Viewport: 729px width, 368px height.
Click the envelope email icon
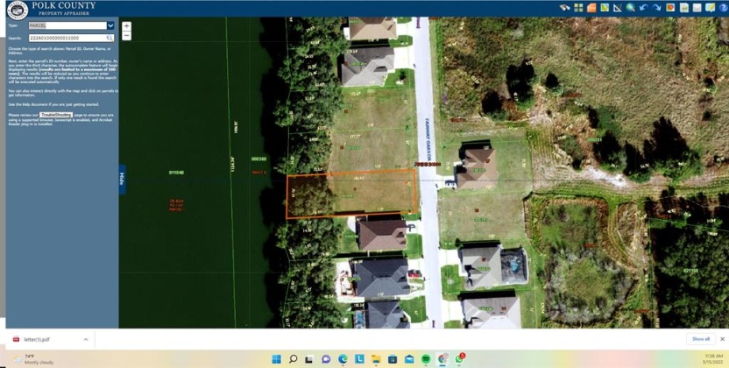pyautogui.click(x=697, y=7)
